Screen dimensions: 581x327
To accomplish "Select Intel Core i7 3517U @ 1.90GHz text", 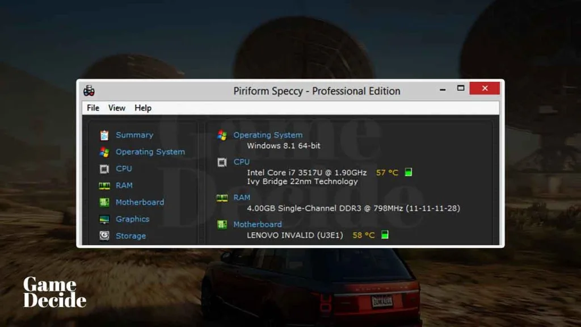I will tap(307, 173).
